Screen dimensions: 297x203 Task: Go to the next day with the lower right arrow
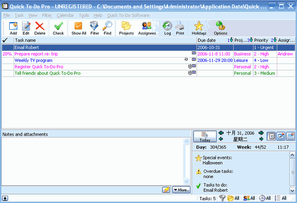click(x=261, y=139)
